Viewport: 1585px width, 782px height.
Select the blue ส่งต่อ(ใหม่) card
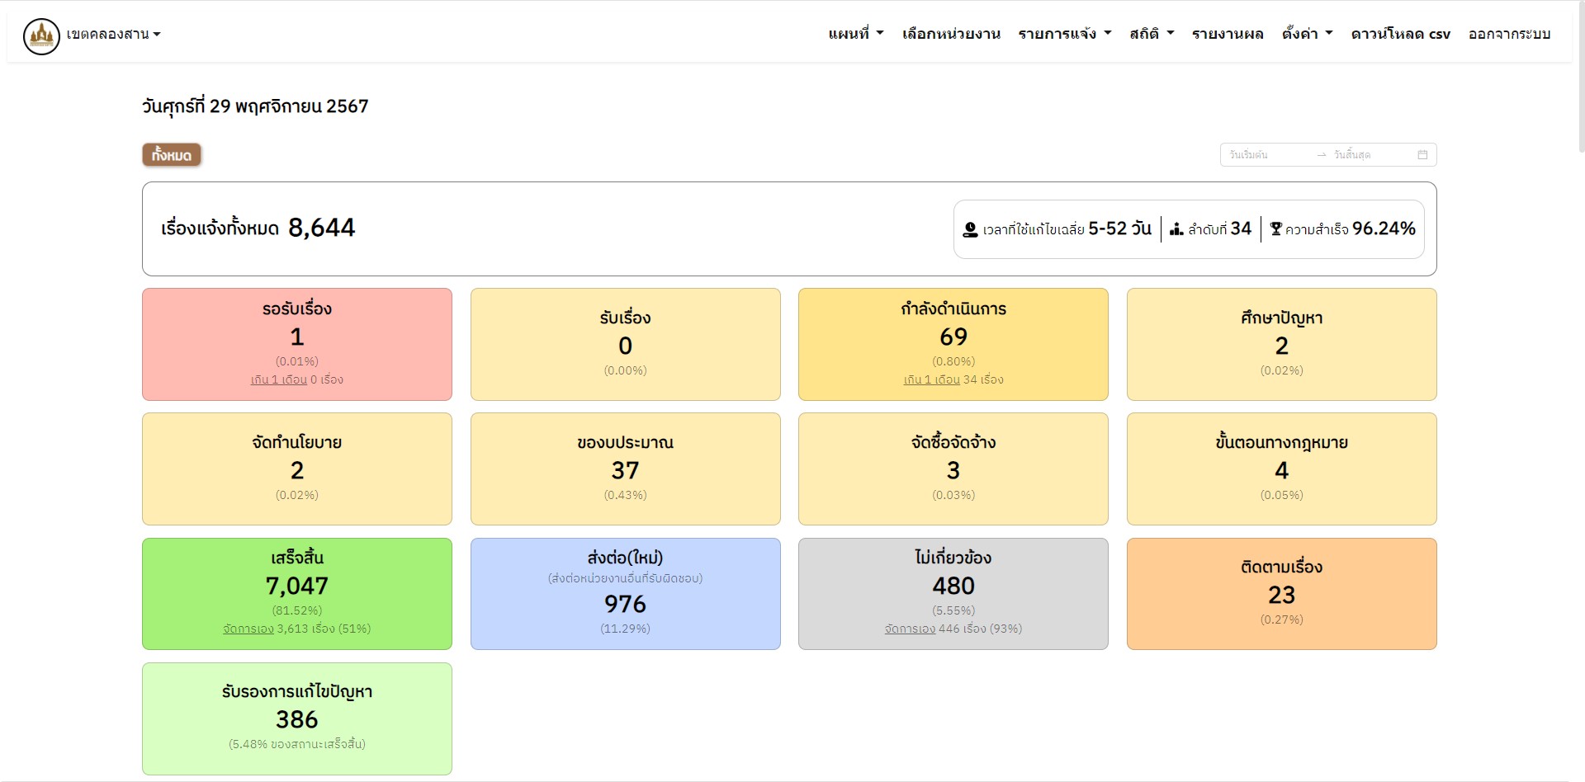pos(625,593)
